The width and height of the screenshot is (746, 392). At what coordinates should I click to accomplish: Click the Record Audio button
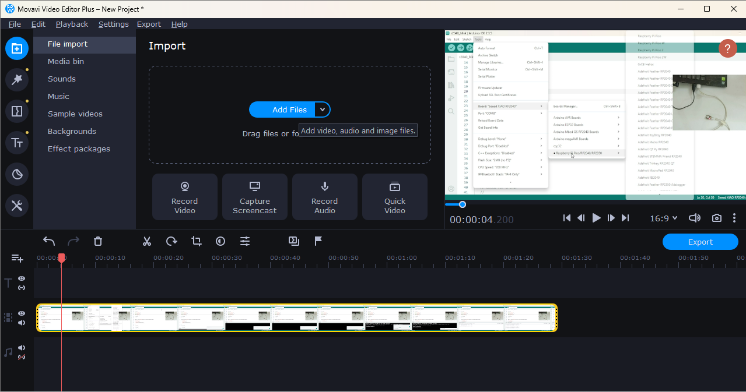pyautogui.click(x=325, y=197)
